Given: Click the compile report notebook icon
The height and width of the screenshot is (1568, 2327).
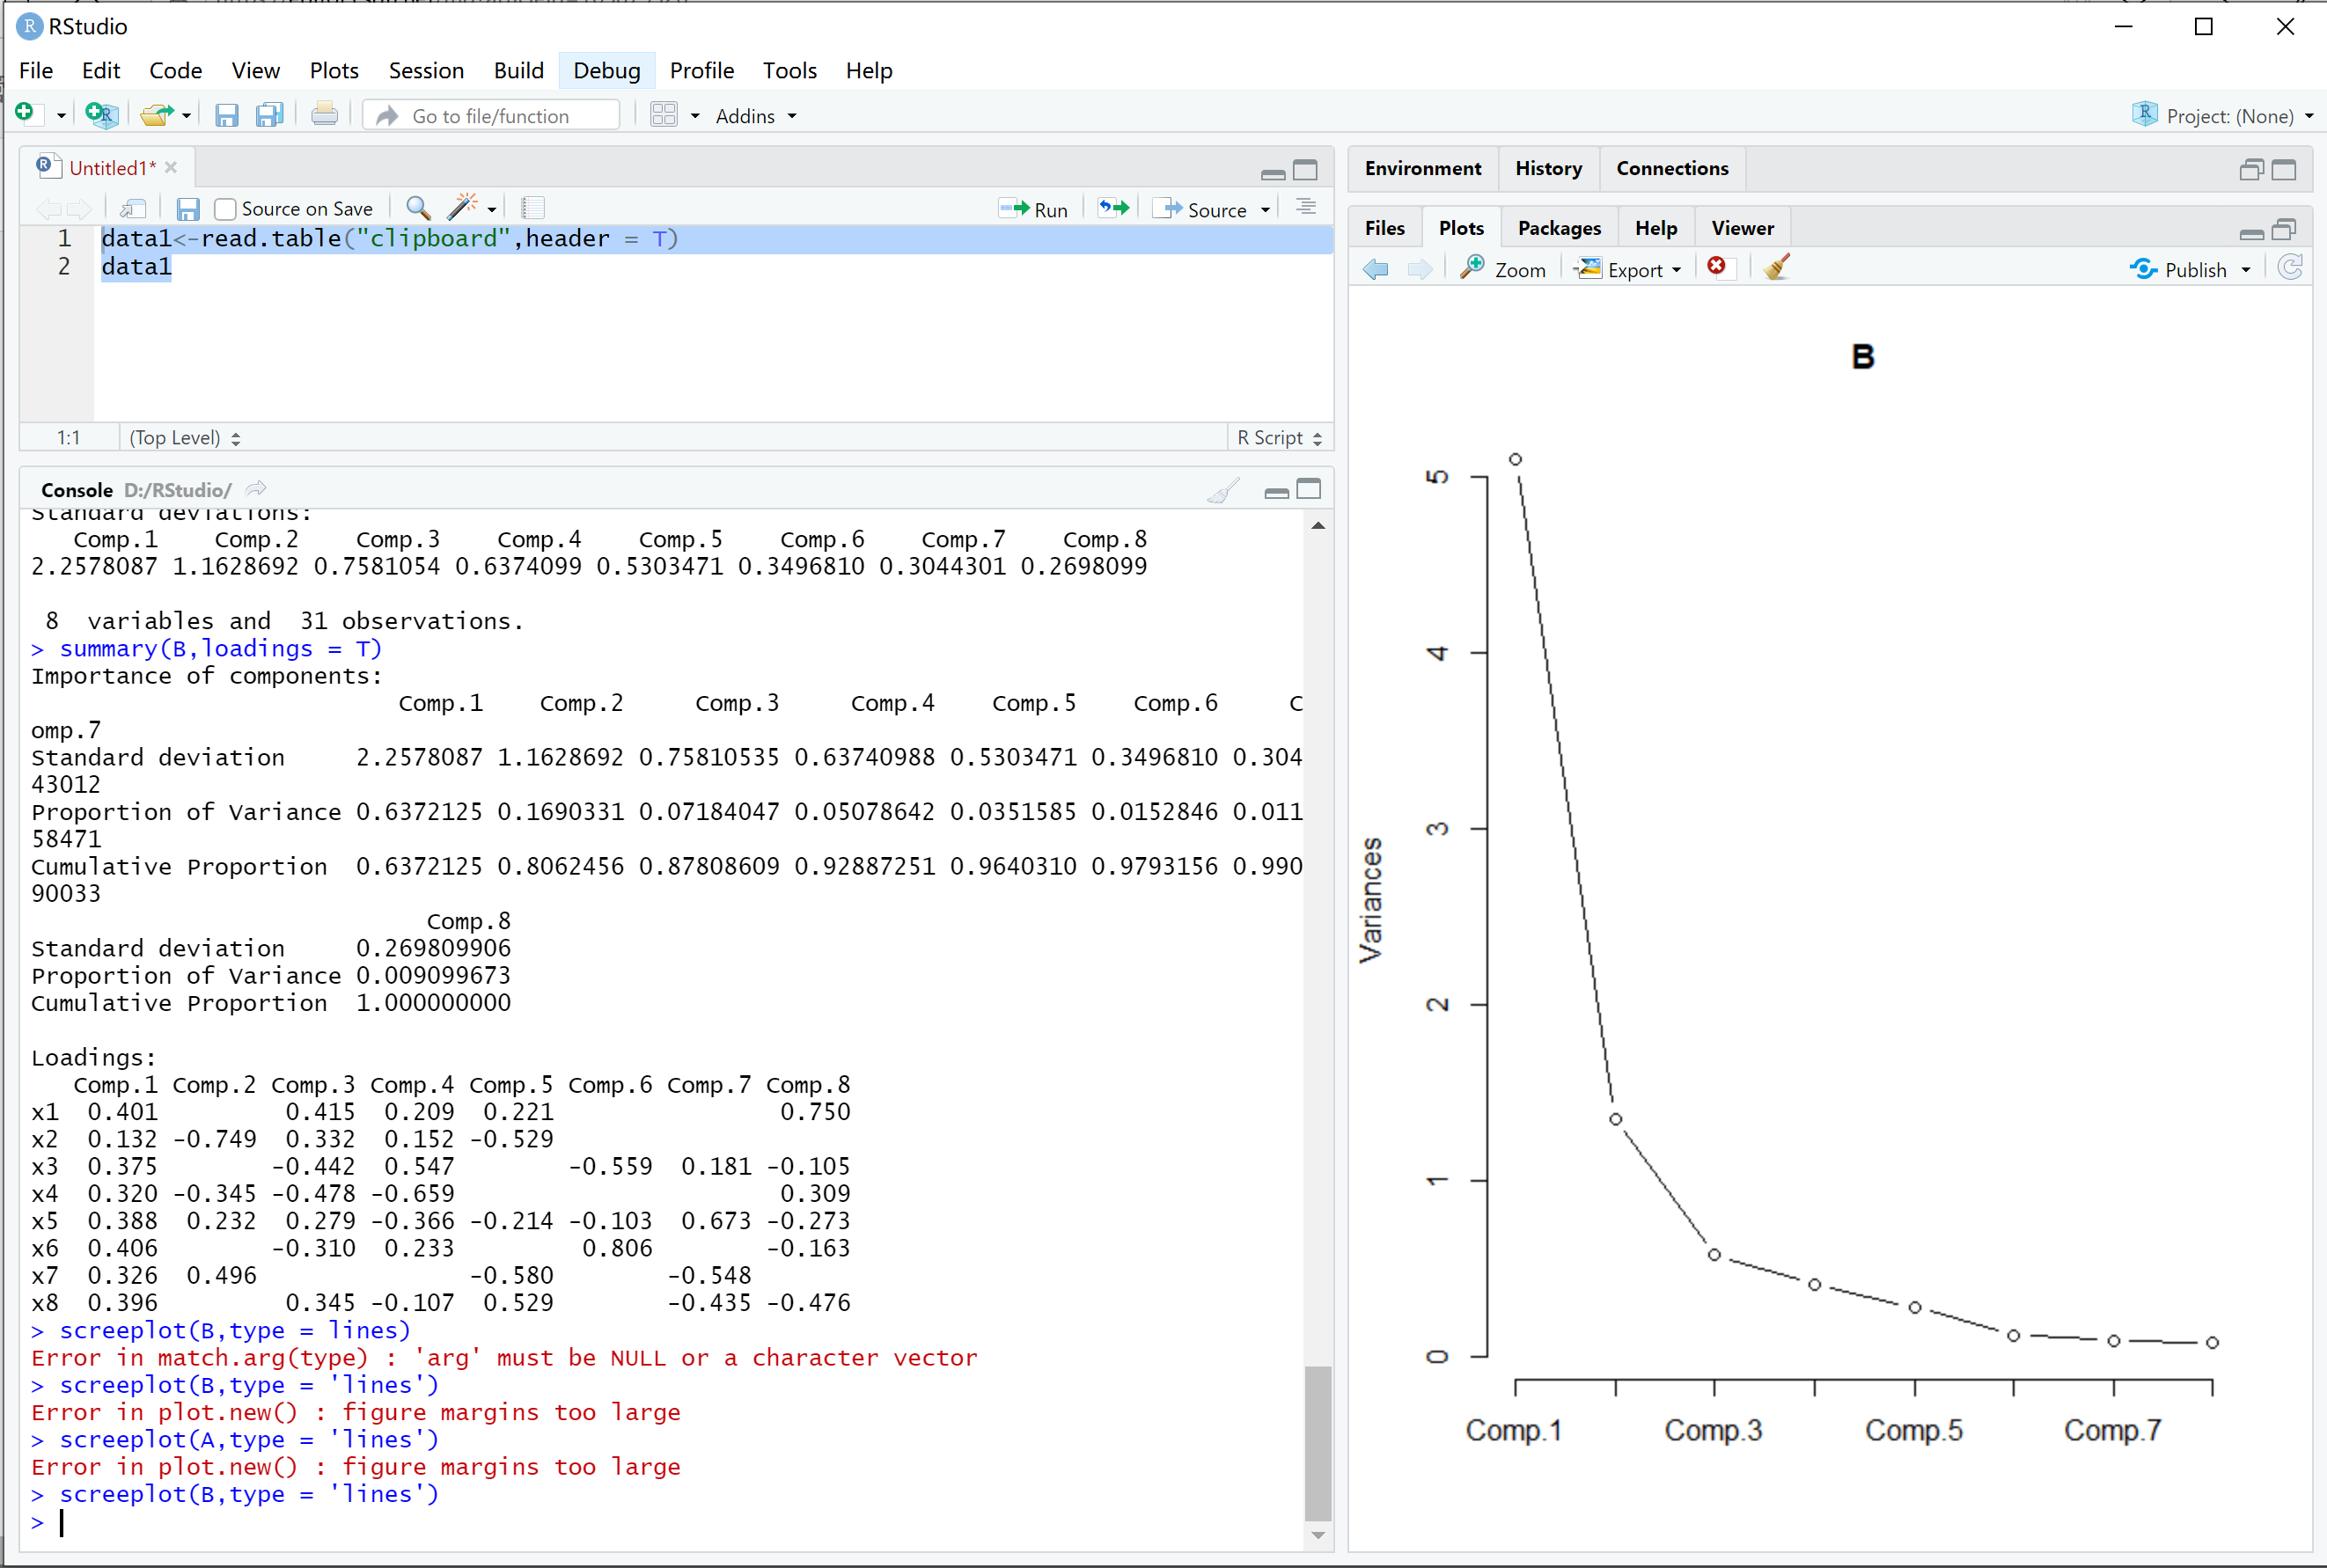Looking at the screenshot, I should click(533, 208).
